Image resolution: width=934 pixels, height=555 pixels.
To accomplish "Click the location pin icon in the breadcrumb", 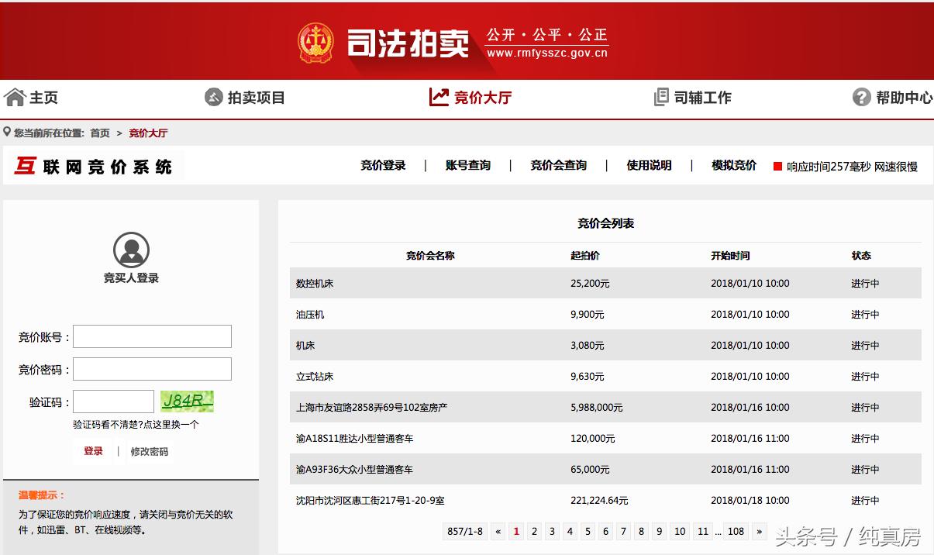I will pyautogui.click(x=6, y=132).
